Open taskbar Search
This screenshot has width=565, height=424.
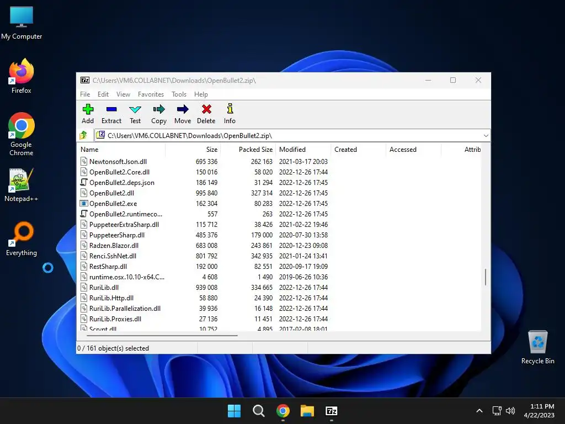point(259,411)
